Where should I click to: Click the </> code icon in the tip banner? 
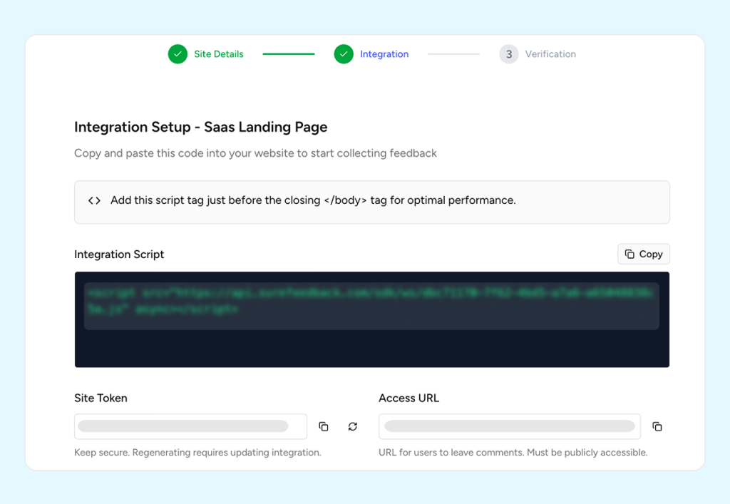coord(93,201)
